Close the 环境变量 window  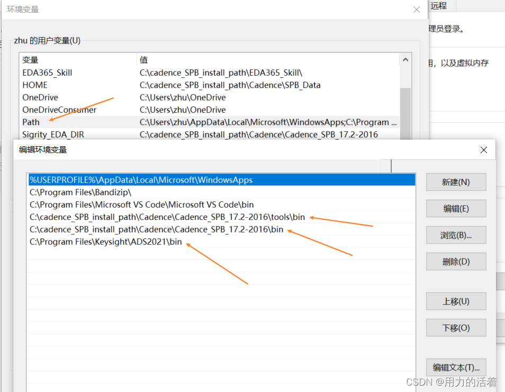click(x=417, y=10)
